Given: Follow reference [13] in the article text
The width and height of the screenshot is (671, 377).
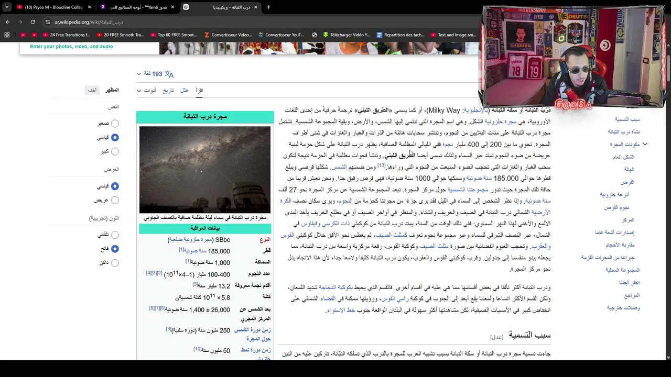Looking at the screenshot, I should pyautogui.click(x=381, y=165).
